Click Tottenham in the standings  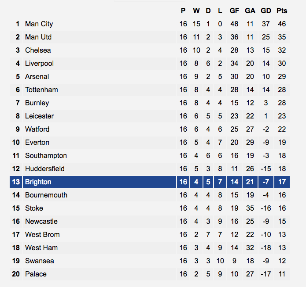click(x=41, y=90)
